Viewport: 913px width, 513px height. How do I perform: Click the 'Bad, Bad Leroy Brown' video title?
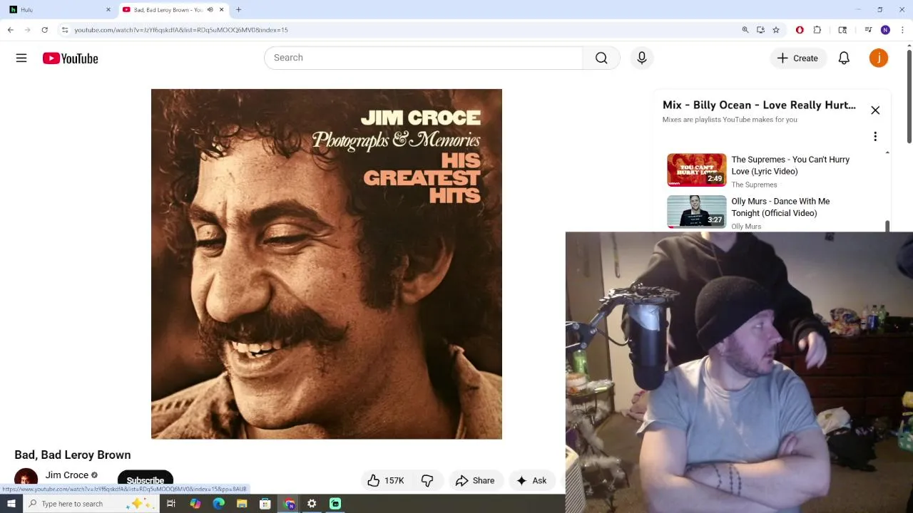(73, 455)
